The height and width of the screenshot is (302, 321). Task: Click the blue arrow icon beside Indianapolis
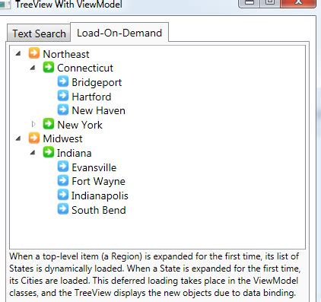click(63, 195)
